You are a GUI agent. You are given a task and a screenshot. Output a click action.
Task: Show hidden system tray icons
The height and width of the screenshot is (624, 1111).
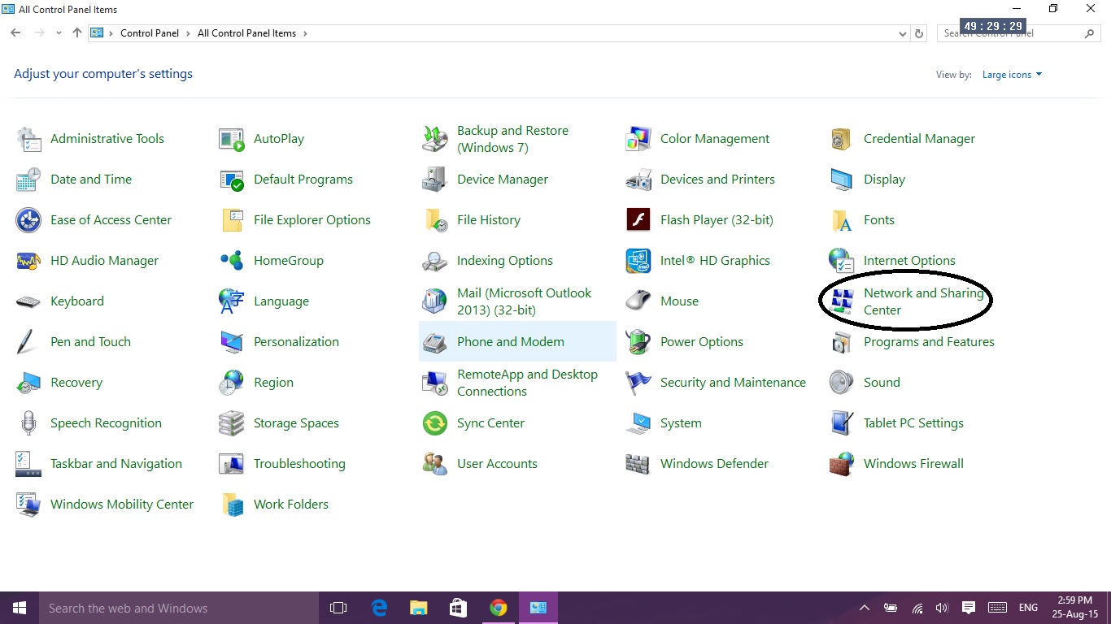click(865, 608)
